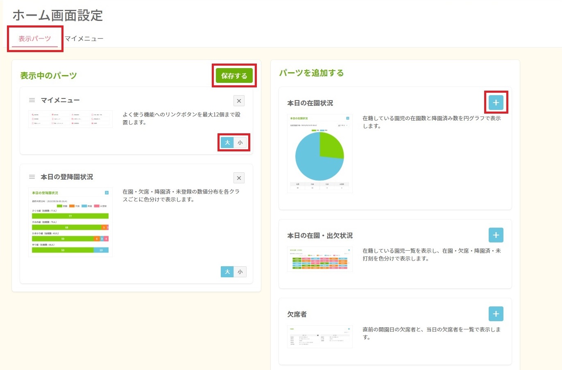
Task: Add the 本日の在園状況 part with plus
Action: [496, 103]
